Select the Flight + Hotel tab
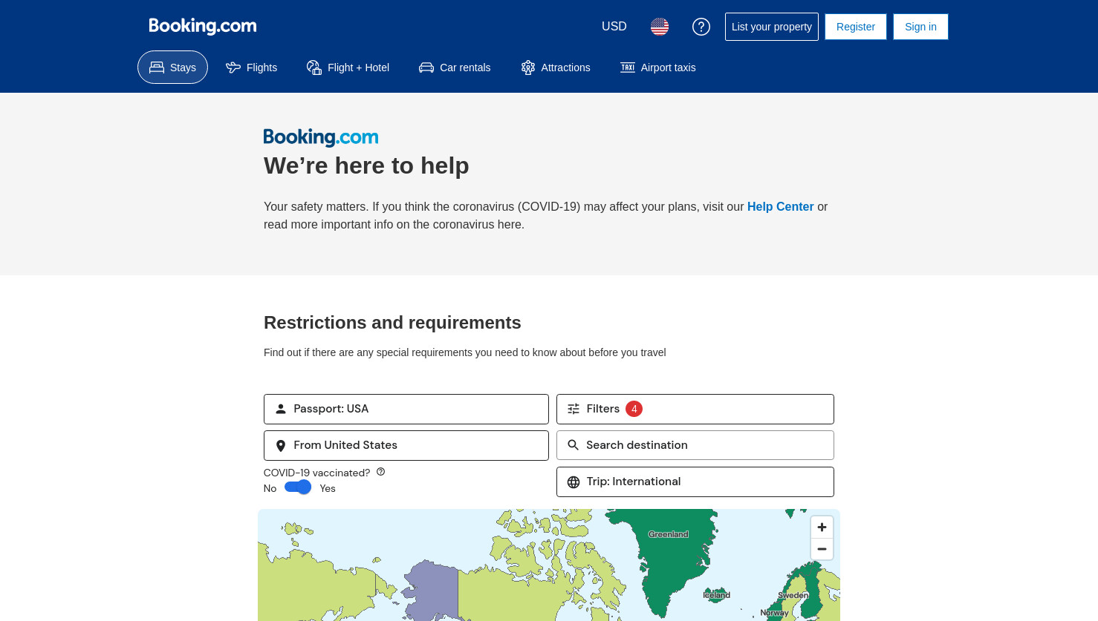The height and width of the screenshot is (621, 1098). point(348,68)
